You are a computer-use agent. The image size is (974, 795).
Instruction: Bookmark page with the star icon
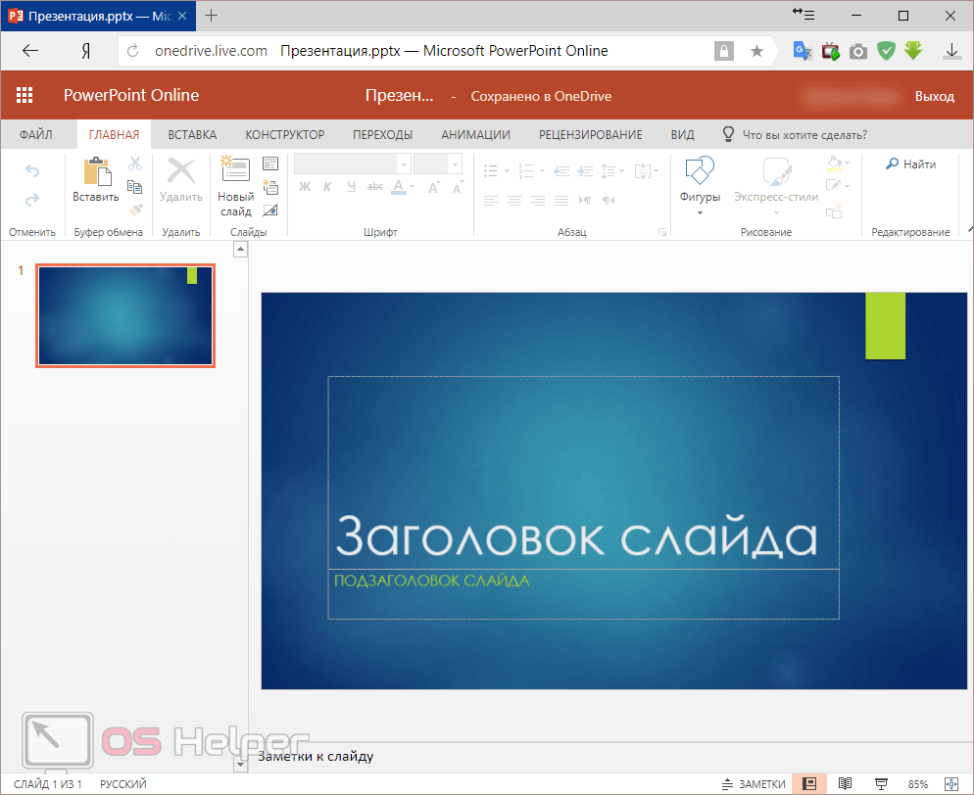pos(756,51)
